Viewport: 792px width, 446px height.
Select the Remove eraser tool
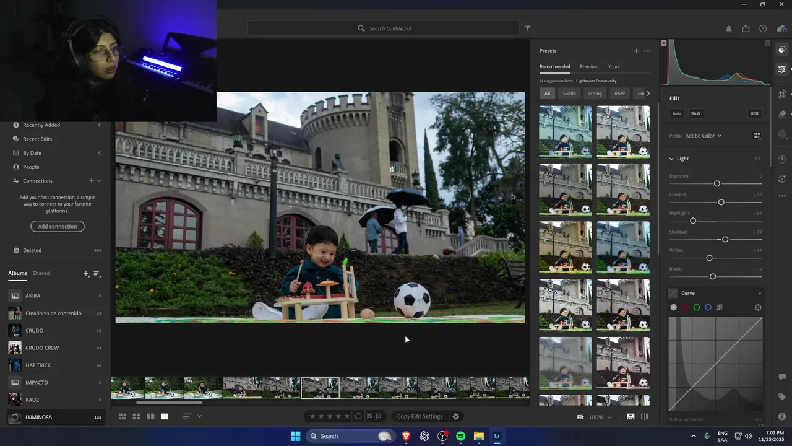coord(782,114)
